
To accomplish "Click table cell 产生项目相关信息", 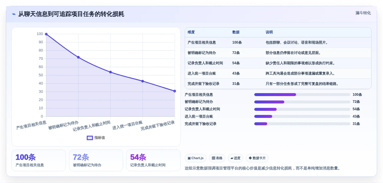I will pos(202,42).
